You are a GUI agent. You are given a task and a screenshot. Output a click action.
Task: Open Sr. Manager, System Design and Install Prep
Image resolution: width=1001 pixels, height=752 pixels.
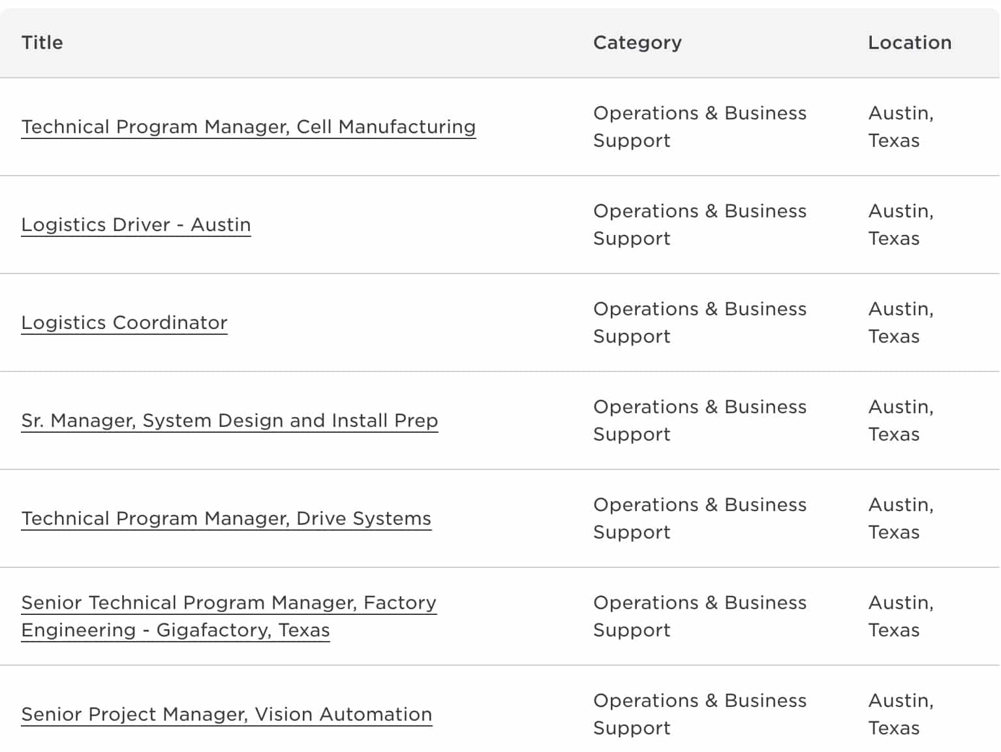click(x=229, y=420)
